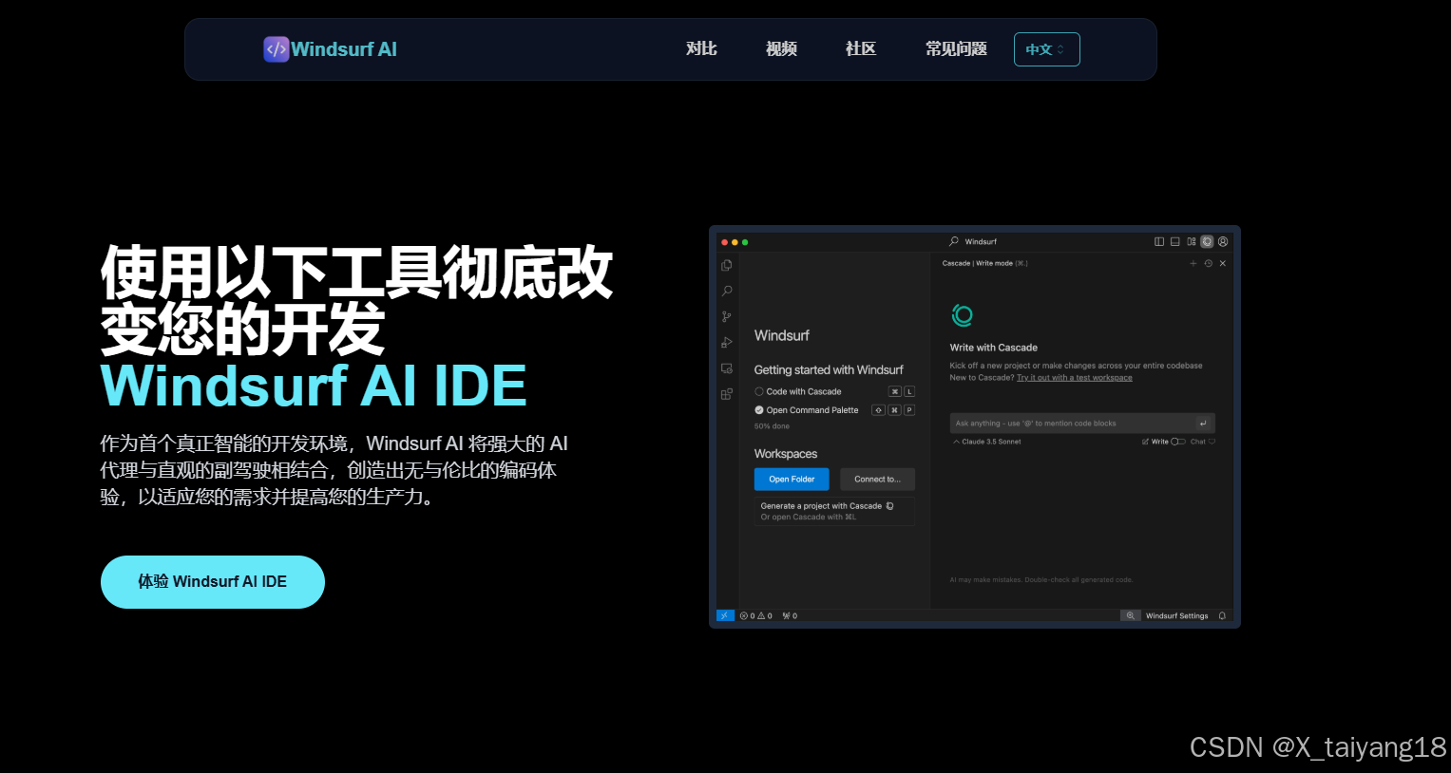Start new Cascade chat with plus icon
Viewport: 1451px width, 773px height.
pyautogui.click(x=1193, y=263)
